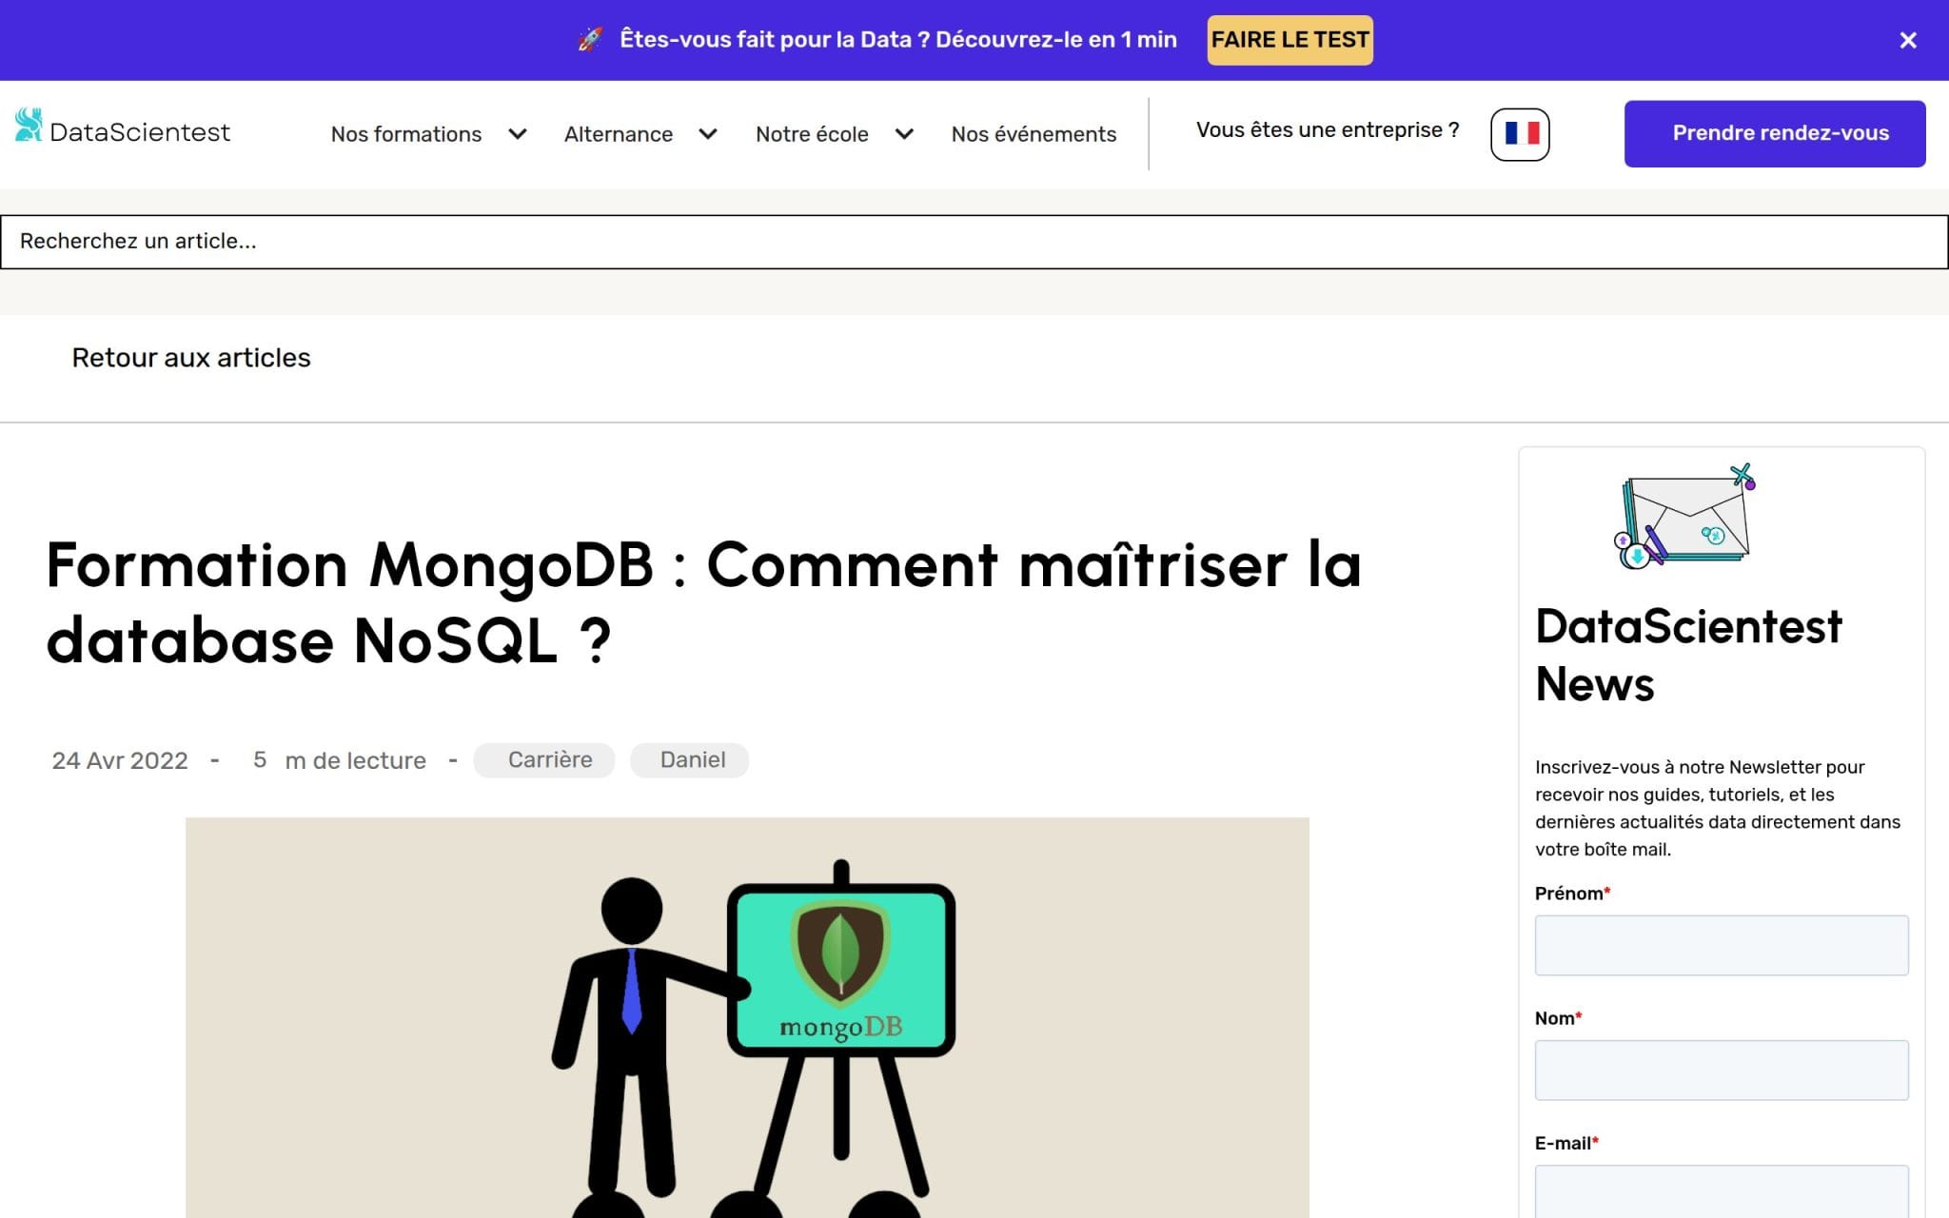The height and width of the screenshot is (1218, 1949).
Task: Expand the Notre école chevron
Action: pyautogui.click(x=904, y=134)
